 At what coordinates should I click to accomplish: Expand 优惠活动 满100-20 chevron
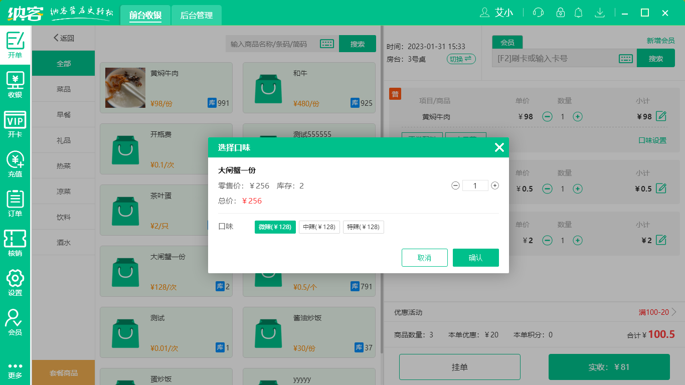tap(674, 312)
